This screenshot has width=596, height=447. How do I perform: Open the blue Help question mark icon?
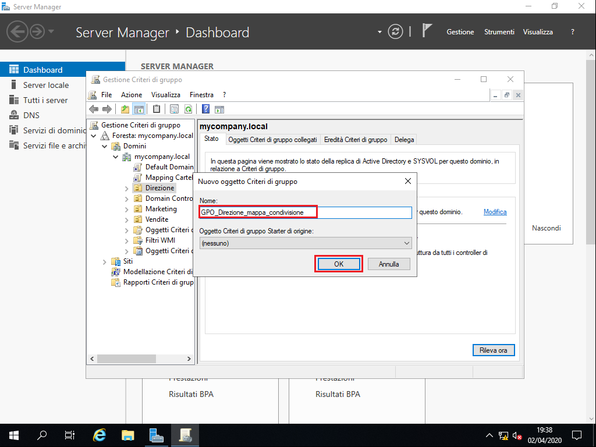[205, 109]
